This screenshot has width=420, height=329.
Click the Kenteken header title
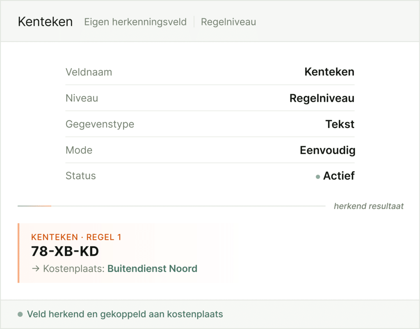(x=45, y=22)
